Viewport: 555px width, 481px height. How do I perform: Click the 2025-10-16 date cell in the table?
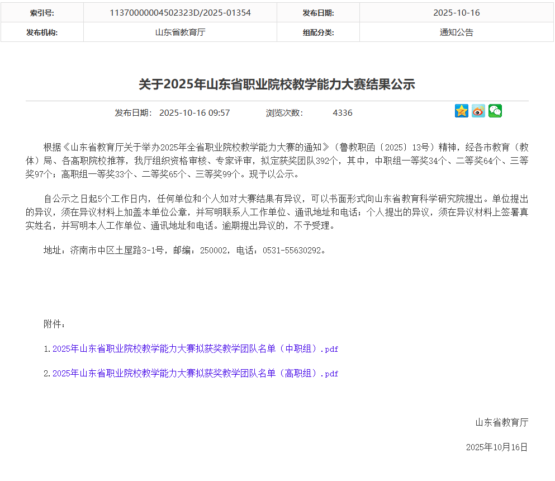pos(456,13)
